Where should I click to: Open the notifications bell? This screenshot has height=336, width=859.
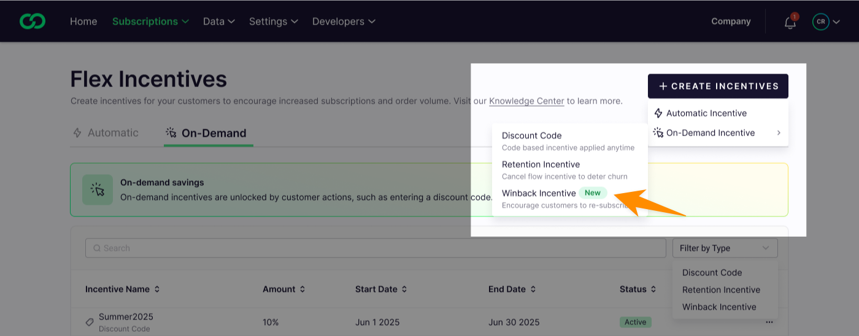[790, 23]
